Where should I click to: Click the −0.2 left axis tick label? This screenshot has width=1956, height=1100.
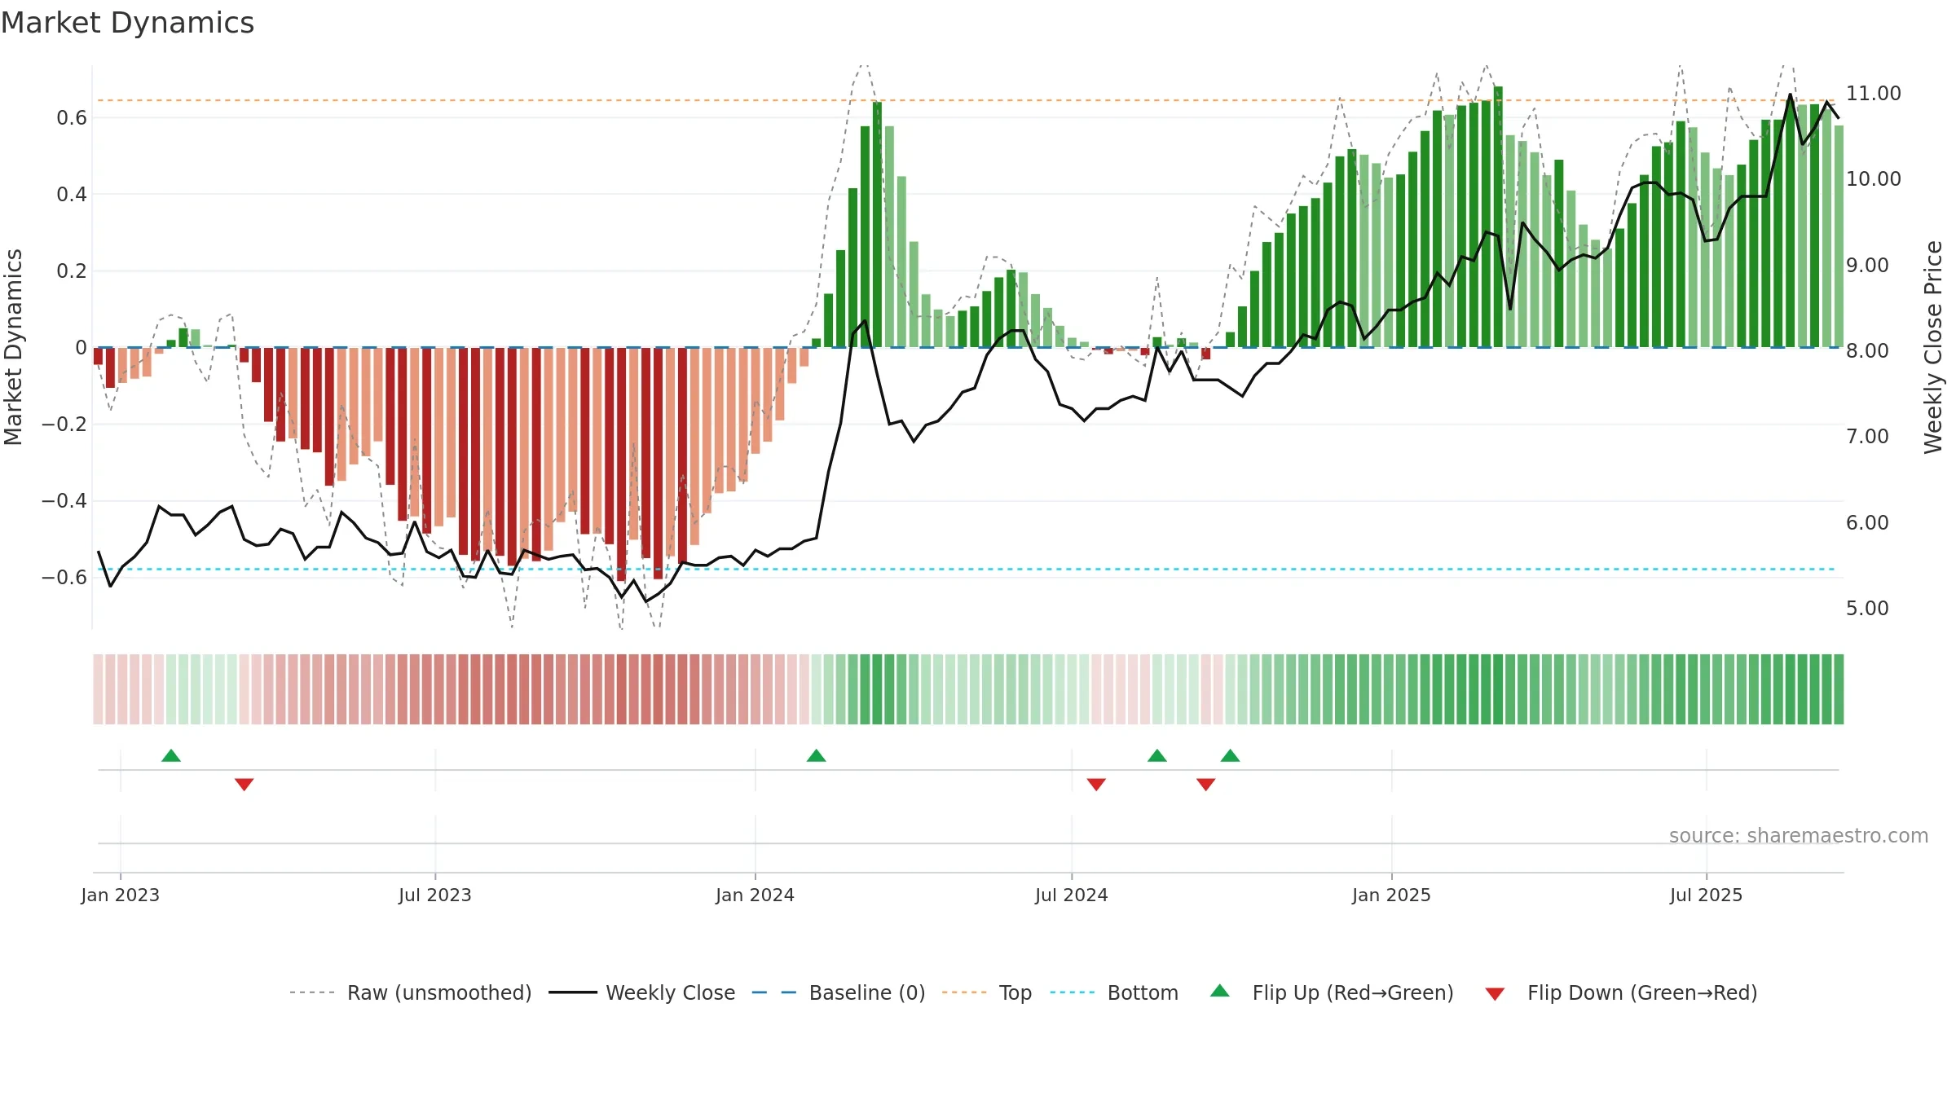[64, 425]
